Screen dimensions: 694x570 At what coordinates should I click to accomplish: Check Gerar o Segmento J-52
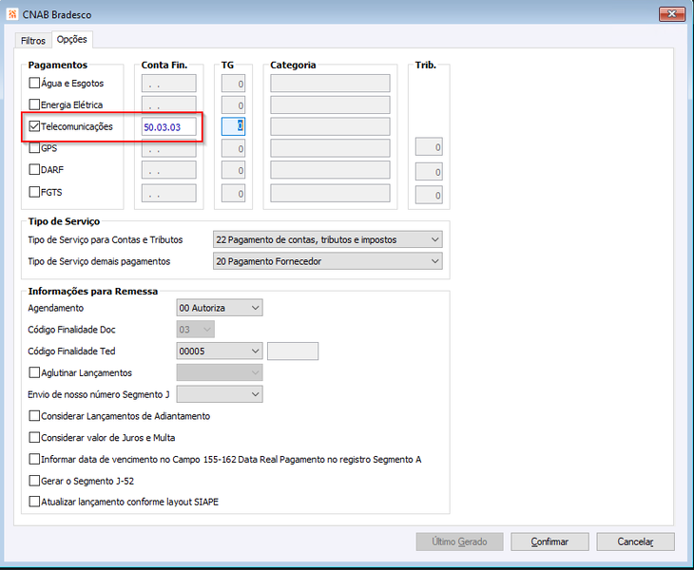click(34, 481)
